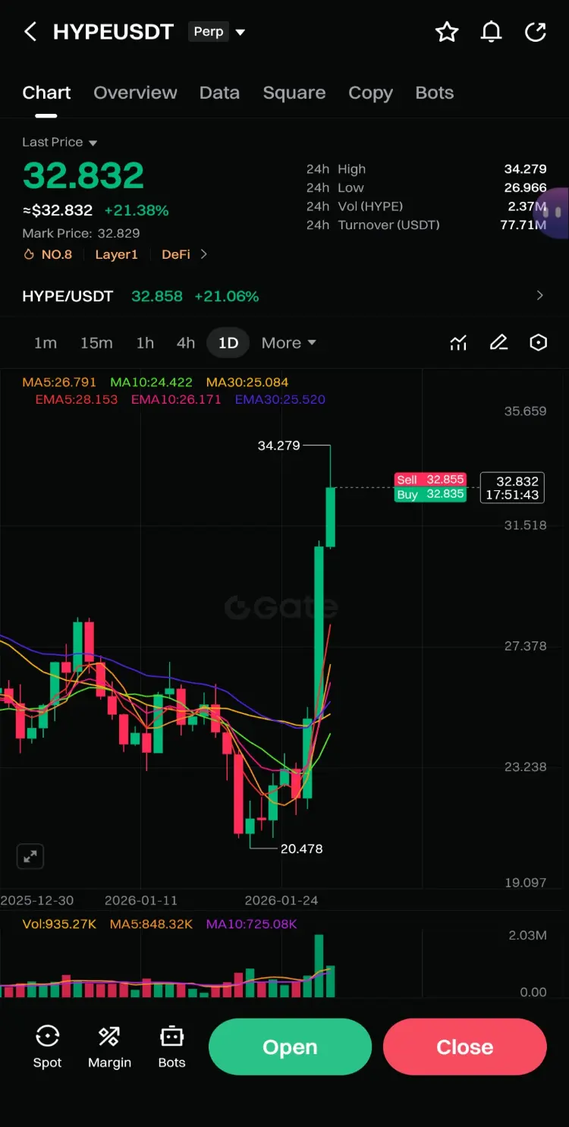The height and width of the screenshot is (1127, 569).
Task: Tap the 34.279 high marker on chart
Action: [279, 445]
